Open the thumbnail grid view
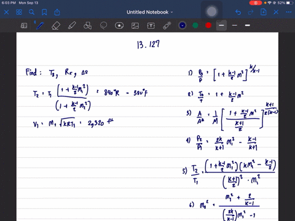Image resolution: width=295 pixels, height=221 pixels. 19,12
